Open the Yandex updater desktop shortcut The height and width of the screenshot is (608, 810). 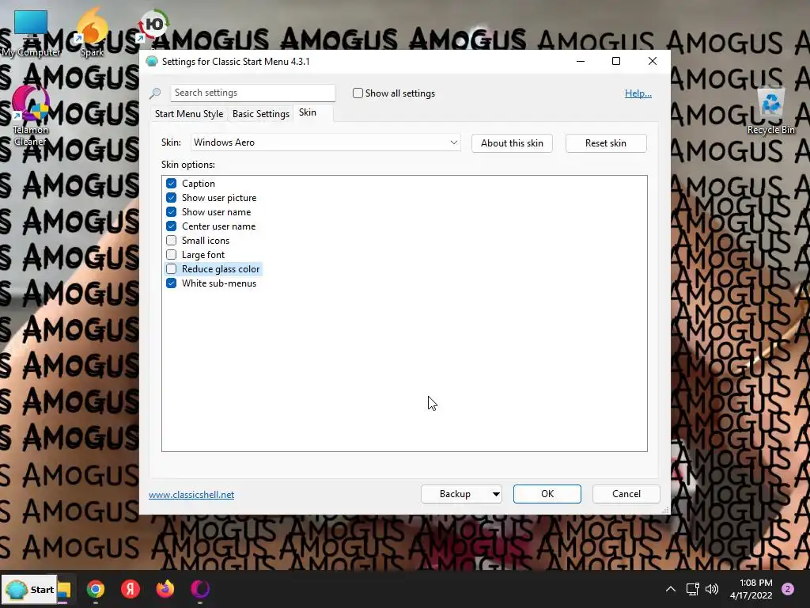(153, 26)
